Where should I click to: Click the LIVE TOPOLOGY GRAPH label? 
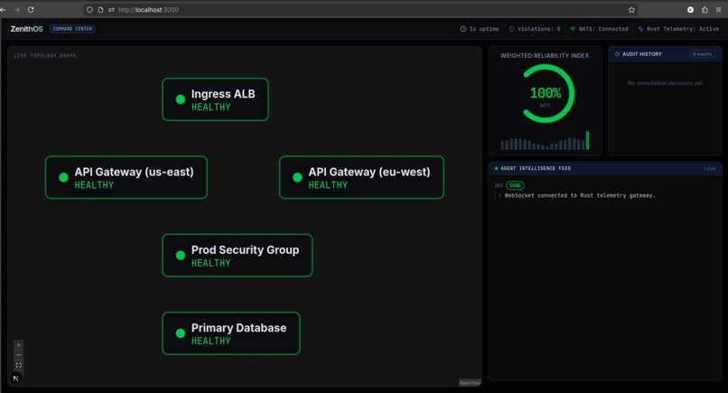click(x=45, y=56)
